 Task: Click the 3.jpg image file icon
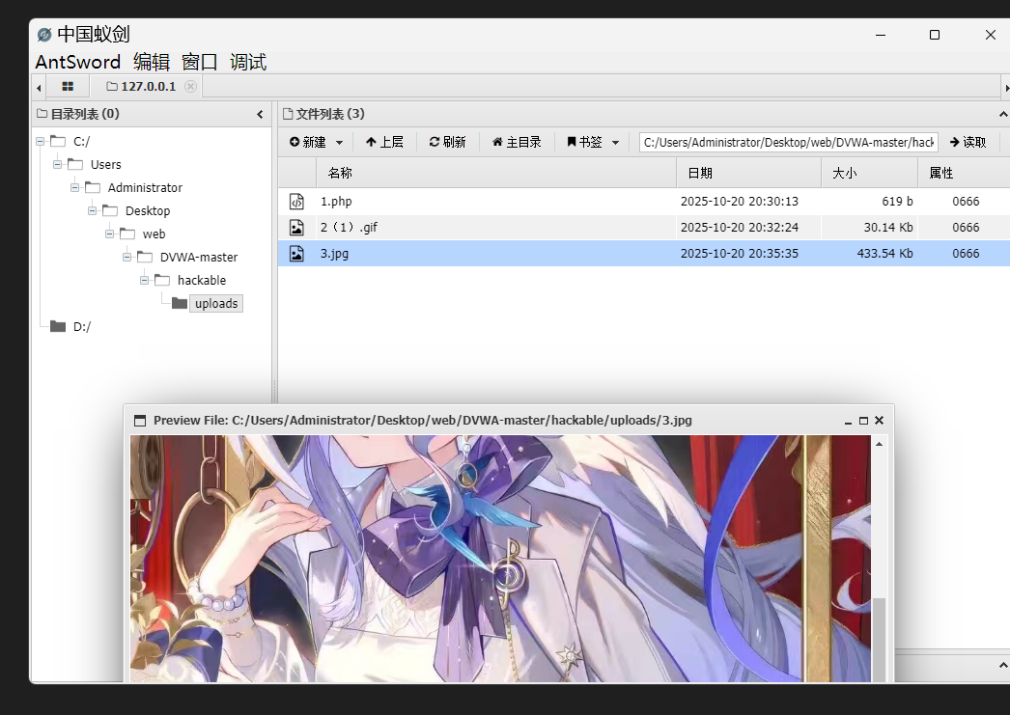pyautogui.click(x=296, y=253)
